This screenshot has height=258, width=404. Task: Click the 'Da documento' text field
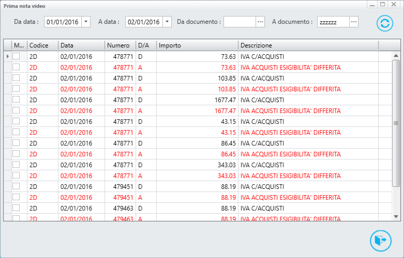click(240, 22)
